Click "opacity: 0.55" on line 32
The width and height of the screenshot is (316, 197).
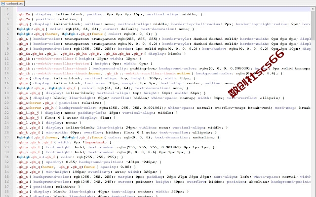point(60,162)
